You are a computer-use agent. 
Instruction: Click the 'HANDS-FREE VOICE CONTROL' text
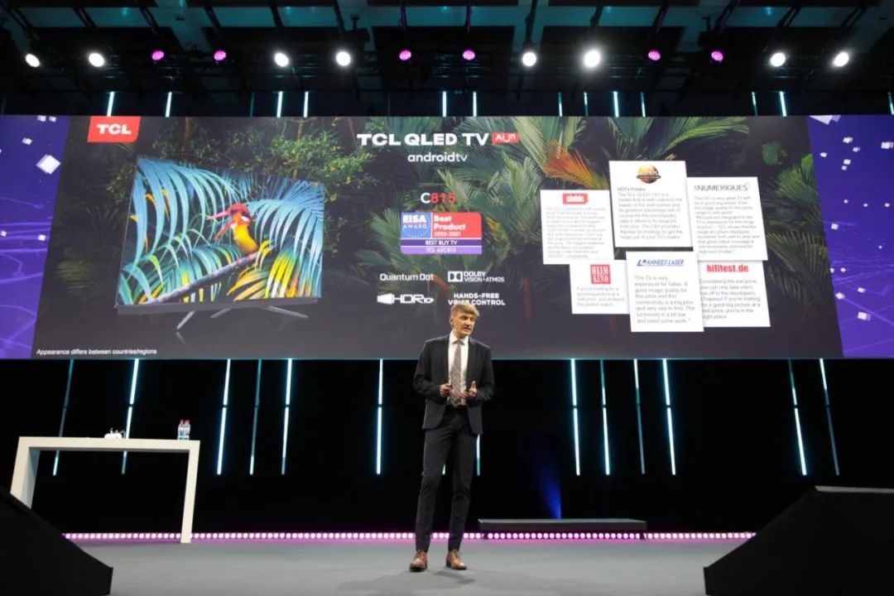click(476, 299)
